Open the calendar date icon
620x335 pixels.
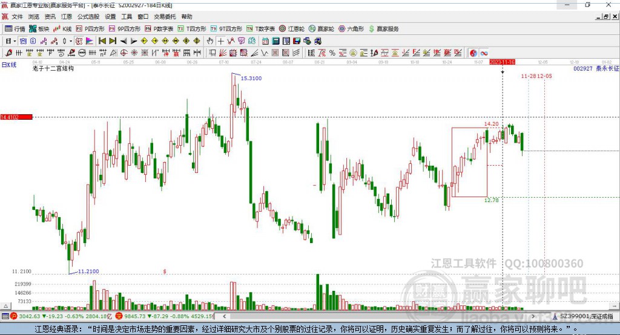pos(265,41)
